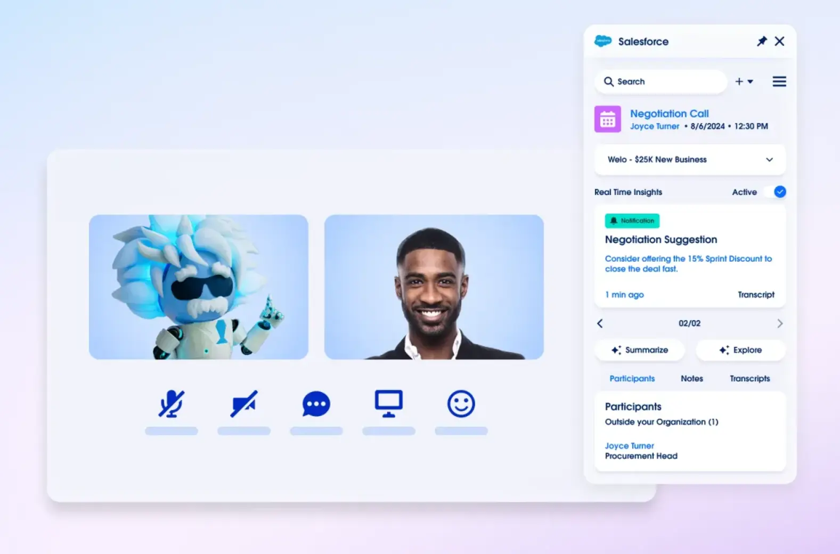Pin the Salesforce panel
Image resolution: width=840 pixels, height=554 pixels.
(762, 41)
